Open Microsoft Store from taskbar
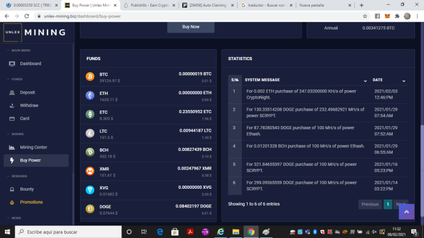Screen dimensions: 424x238 click(175, 232)
